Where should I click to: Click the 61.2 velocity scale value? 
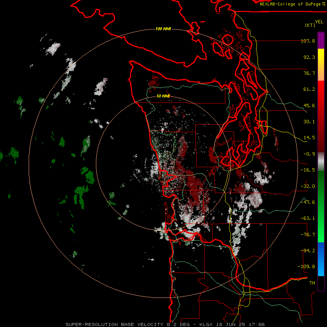(x=309, y=89)
